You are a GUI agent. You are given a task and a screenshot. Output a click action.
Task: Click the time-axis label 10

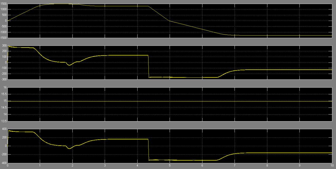(x=332, y=166)
